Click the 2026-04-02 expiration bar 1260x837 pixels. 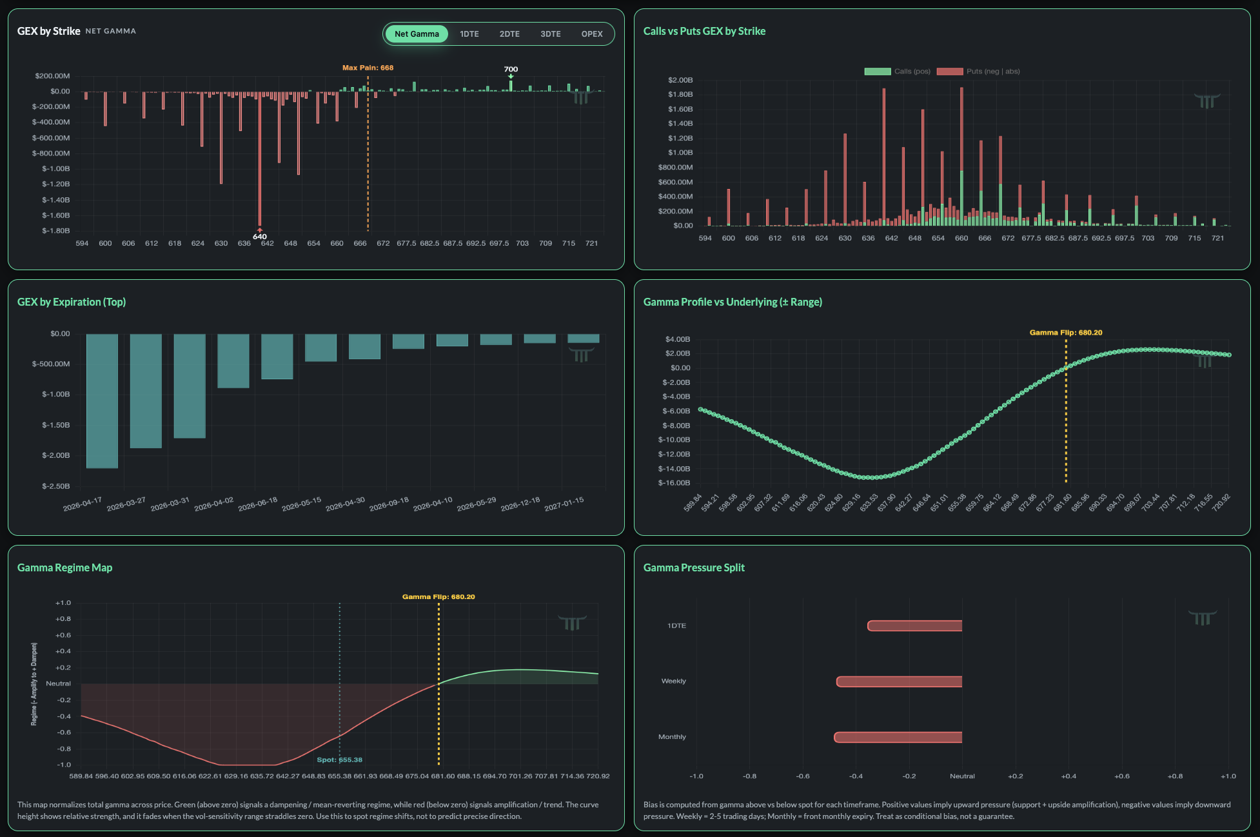pos(233,361)
